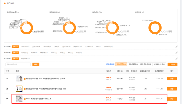Select 全部(65) in the 商品分类 filter
Screen dimensions: 182x104
point(15,47)
